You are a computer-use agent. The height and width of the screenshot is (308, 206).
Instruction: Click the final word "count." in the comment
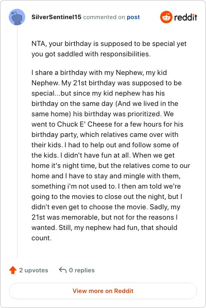42,238
